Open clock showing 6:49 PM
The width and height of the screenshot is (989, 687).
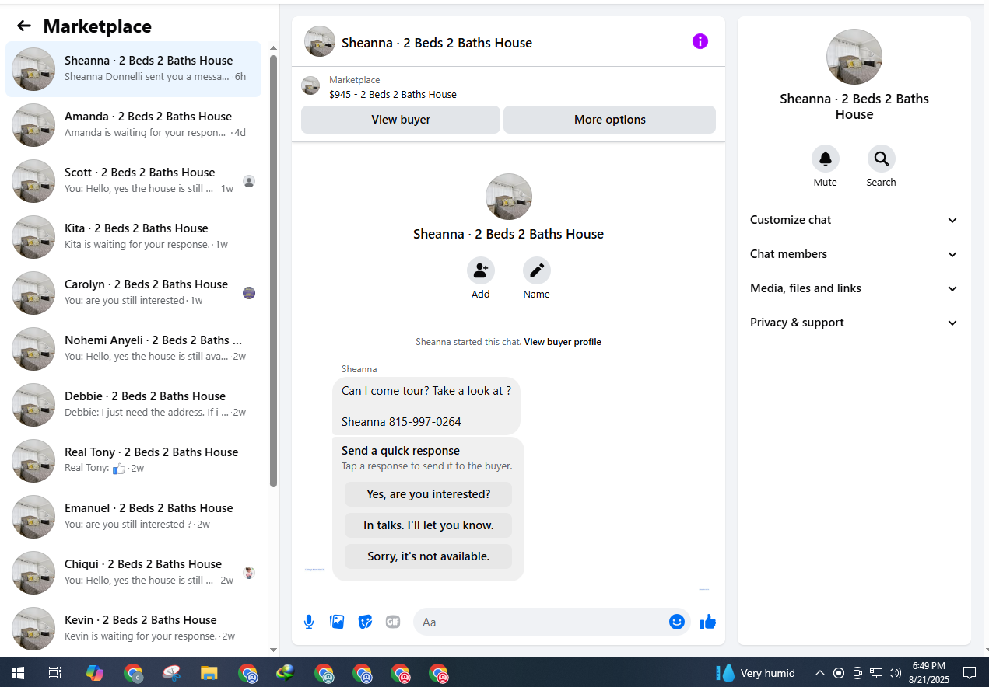click(x=929, y=673)
